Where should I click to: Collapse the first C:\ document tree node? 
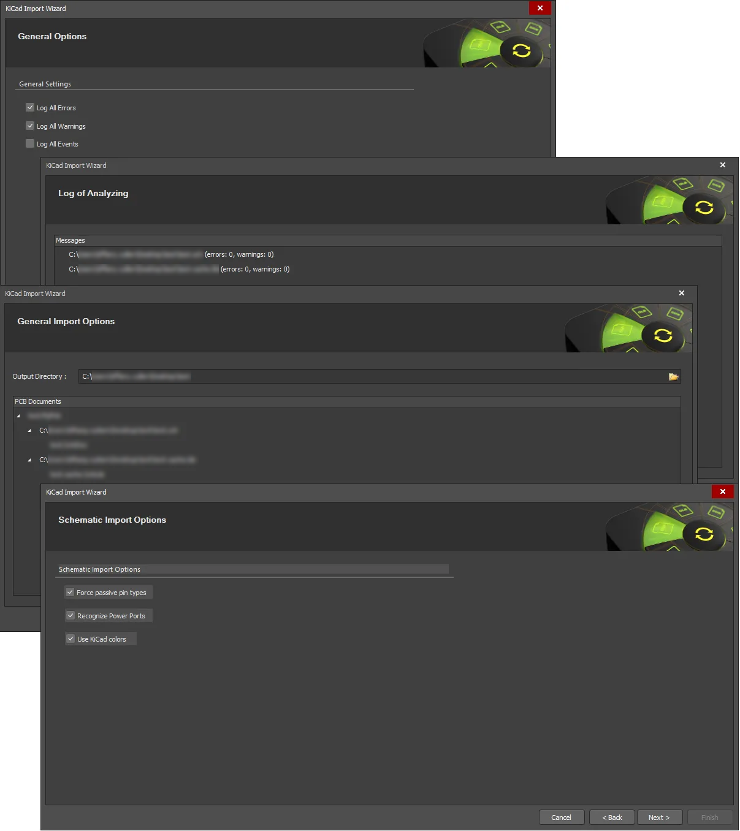29,431
